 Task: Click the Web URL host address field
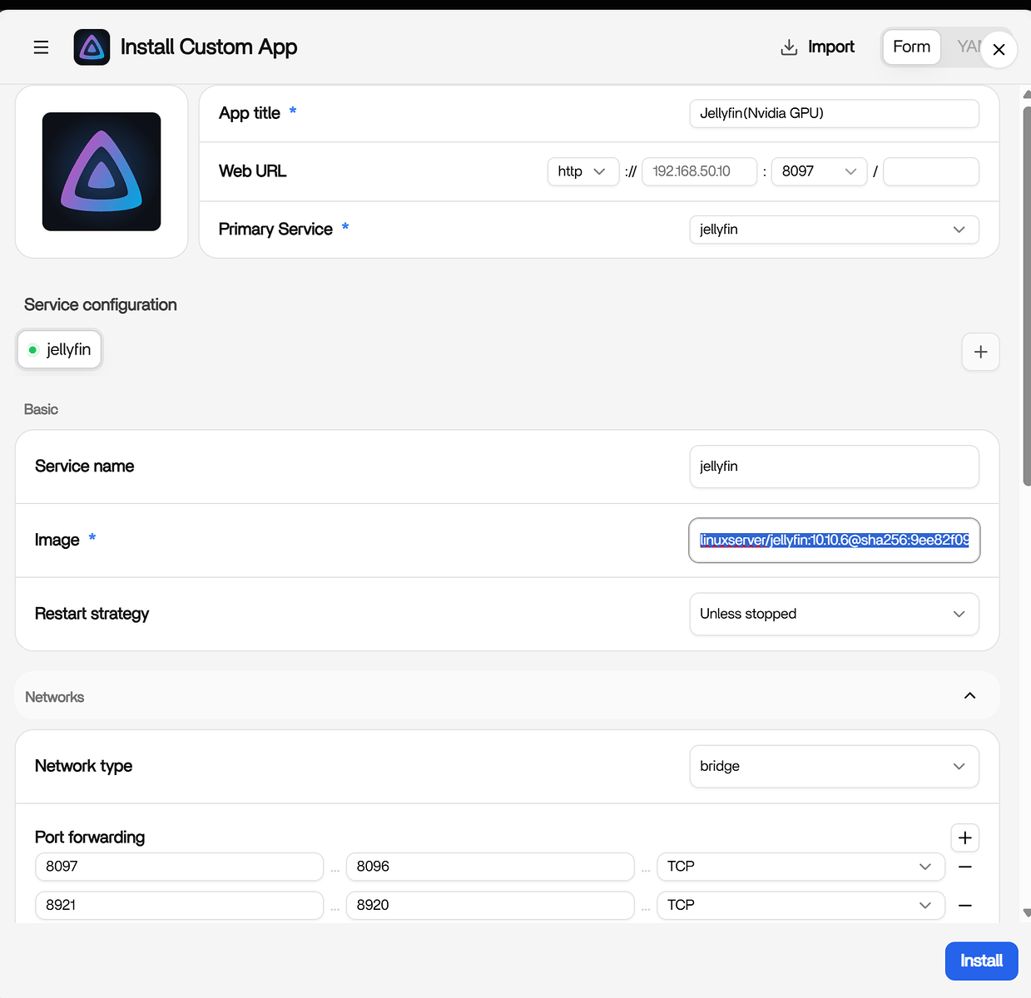click(x=699, y=171)
